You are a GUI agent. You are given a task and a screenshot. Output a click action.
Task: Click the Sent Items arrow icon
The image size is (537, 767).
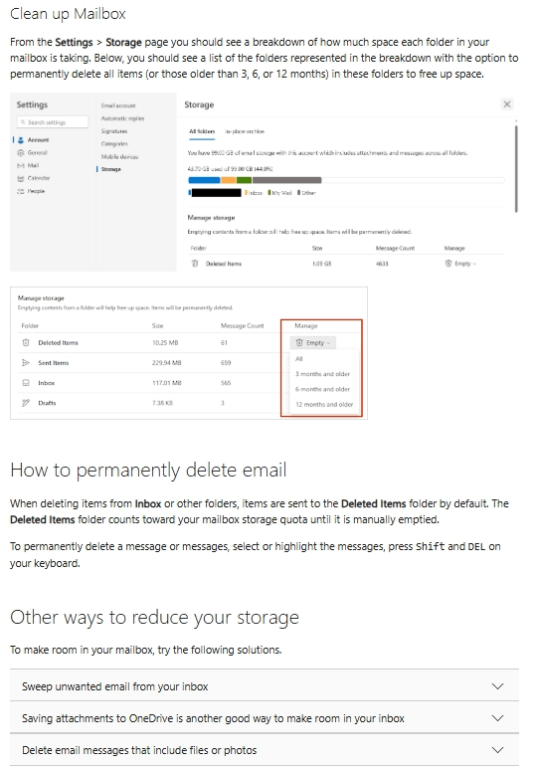click(26, 363)
